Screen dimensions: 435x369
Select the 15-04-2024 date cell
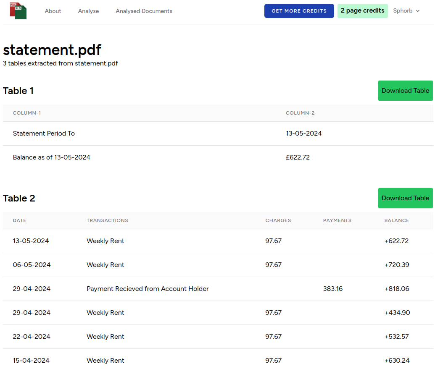click(31, 361)
